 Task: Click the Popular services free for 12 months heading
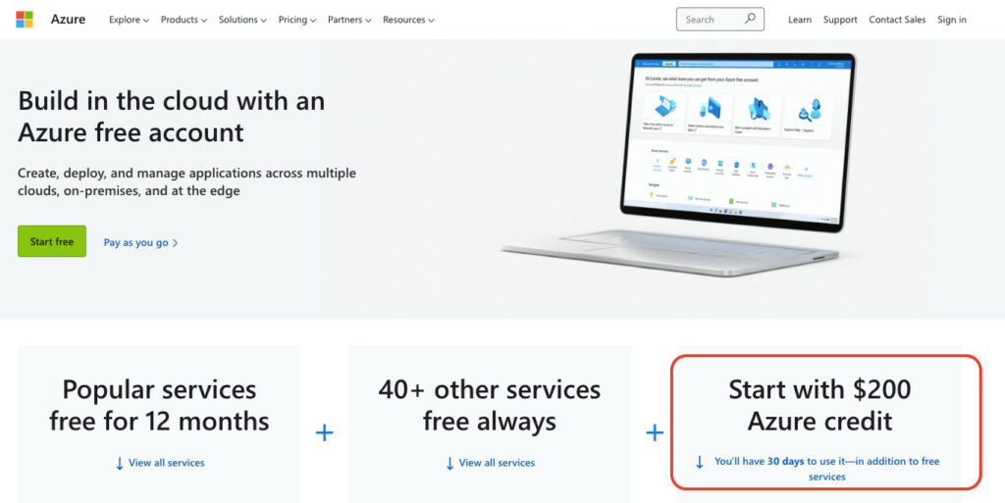[160, 405]
